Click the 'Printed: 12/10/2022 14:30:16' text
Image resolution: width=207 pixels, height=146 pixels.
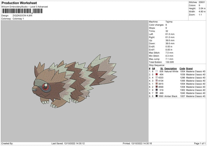point(137,144)
